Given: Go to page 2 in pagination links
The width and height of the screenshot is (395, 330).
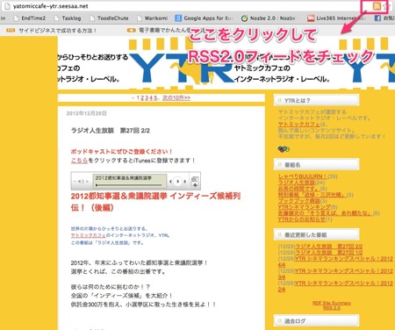Looking at the screenshot, I should (142, 97).
